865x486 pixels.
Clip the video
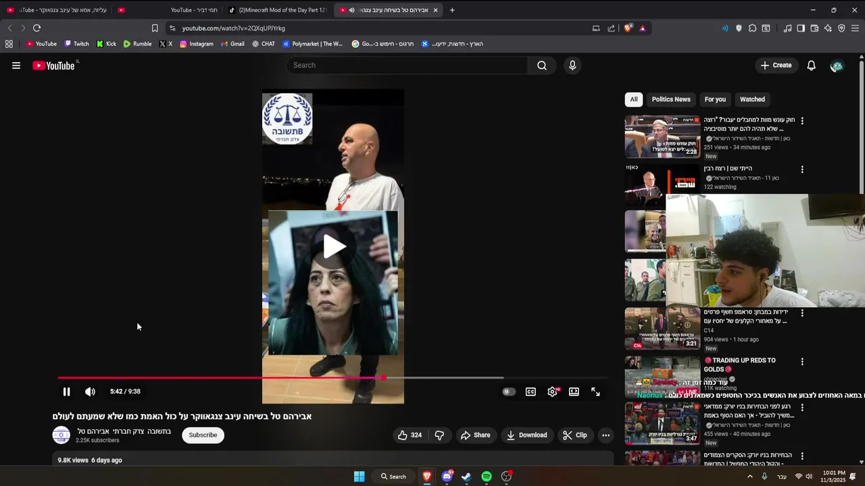(575, 435)
